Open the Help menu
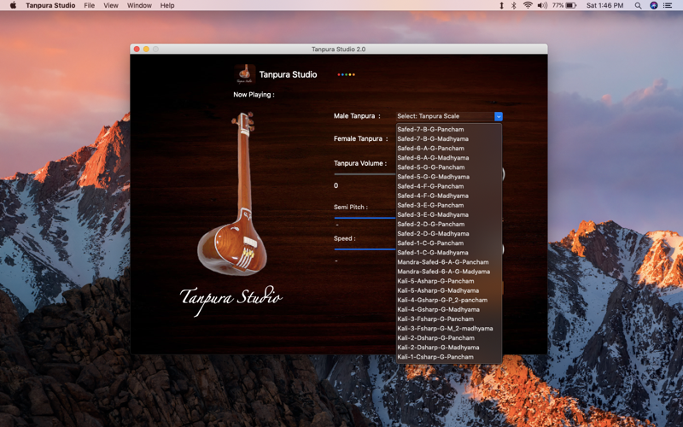Screen dimensions: 683x427 tap(167, 5)
